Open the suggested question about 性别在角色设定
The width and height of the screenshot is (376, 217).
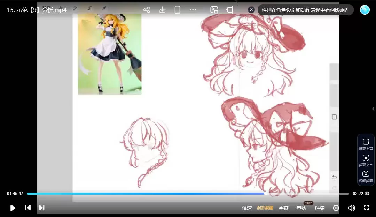pos(304,10)
